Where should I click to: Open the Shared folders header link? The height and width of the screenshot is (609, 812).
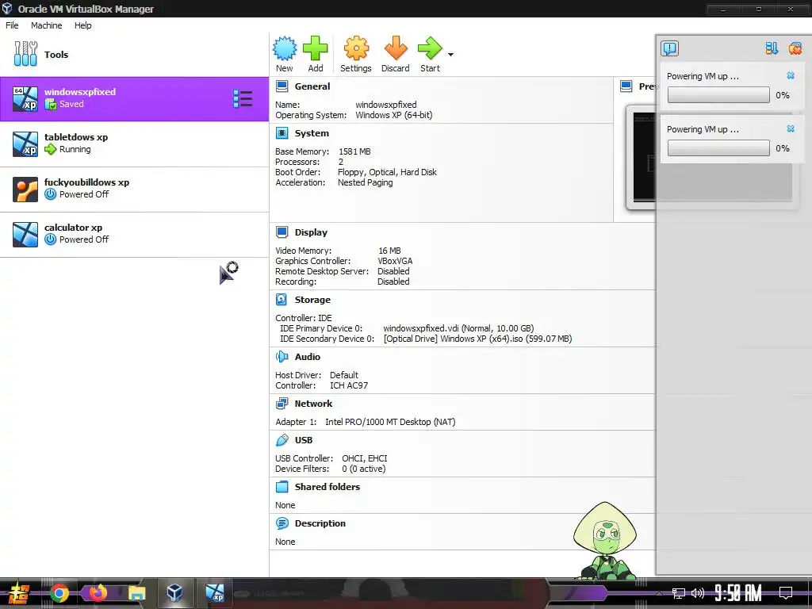coord(327,487)
